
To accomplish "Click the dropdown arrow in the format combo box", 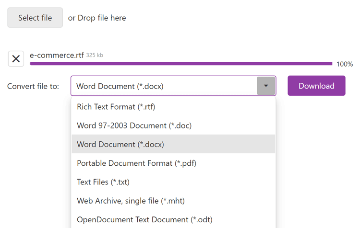I will coord(266,86).
